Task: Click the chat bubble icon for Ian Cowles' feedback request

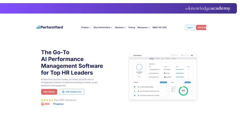Action: point(135,87)
